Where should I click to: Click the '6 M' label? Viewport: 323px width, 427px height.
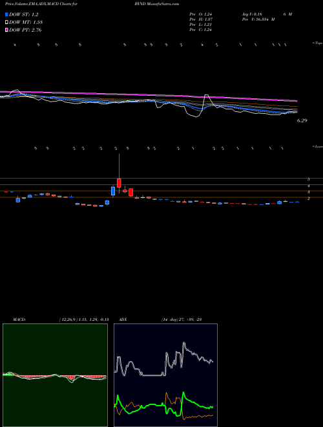tap(287, 14)
